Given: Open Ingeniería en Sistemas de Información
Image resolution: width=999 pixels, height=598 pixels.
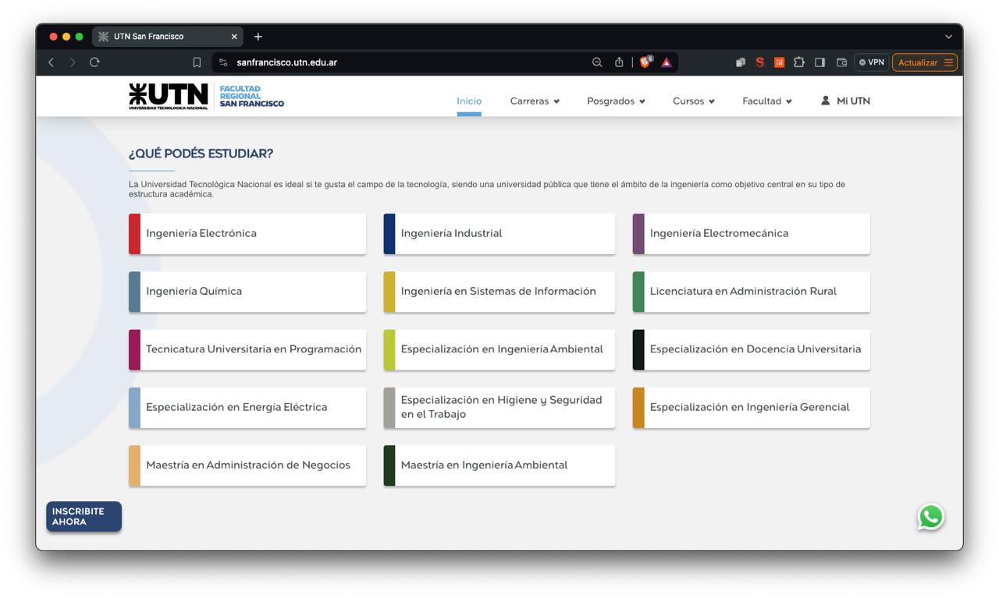Looking at the screenshot, I should pyautogui.click(x=499, y=292).
